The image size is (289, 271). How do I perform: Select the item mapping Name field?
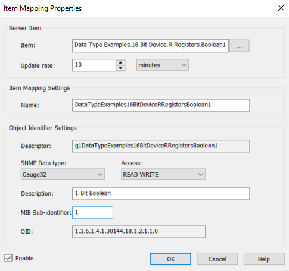pyautogui.click(x=161, y=105)
